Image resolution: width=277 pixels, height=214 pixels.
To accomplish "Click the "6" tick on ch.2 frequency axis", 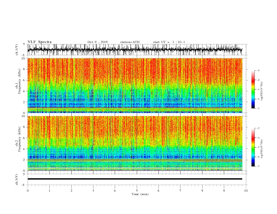I will click(x=24, y=138).
